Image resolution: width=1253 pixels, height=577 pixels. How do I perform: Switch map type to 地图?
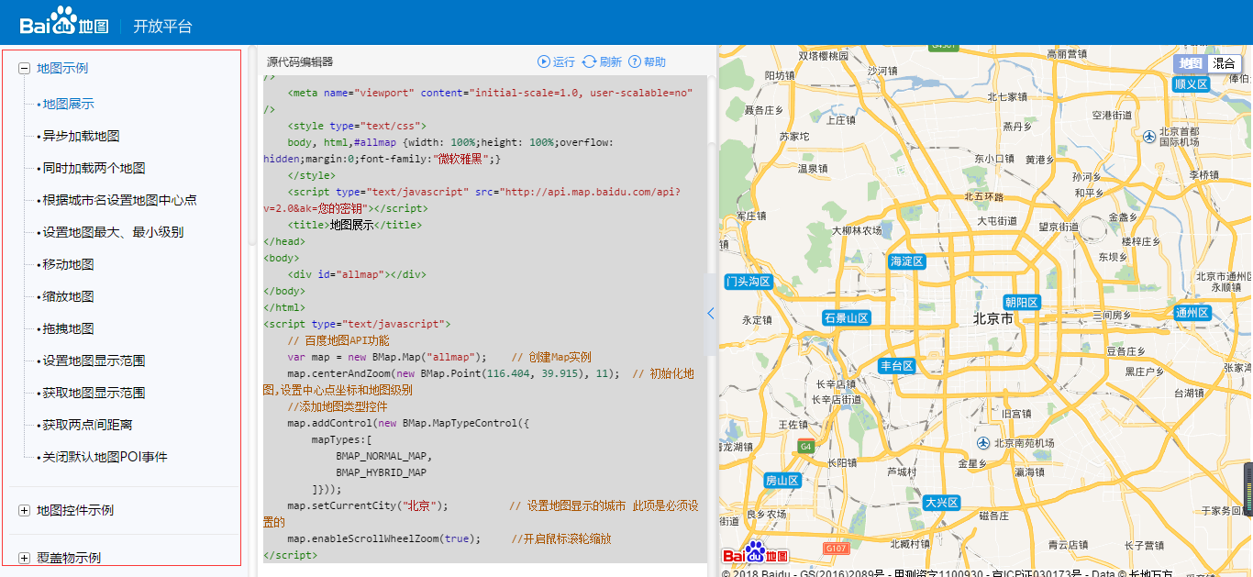point(1191,63)
